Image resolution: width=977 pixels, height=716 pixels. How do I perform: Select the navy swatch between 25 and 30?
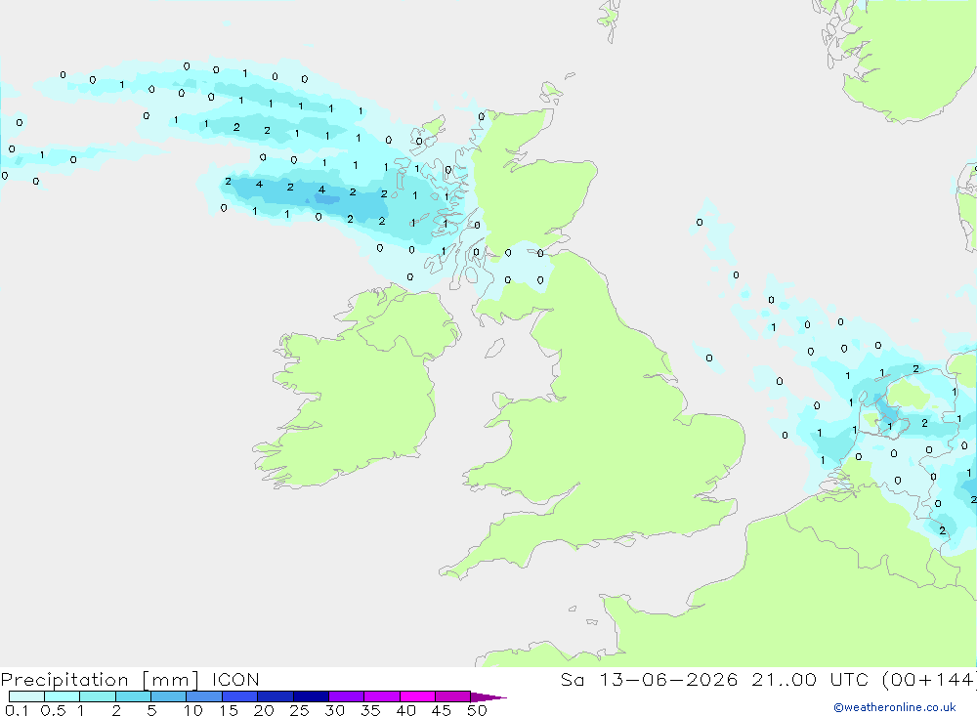(x=311, y=696)
